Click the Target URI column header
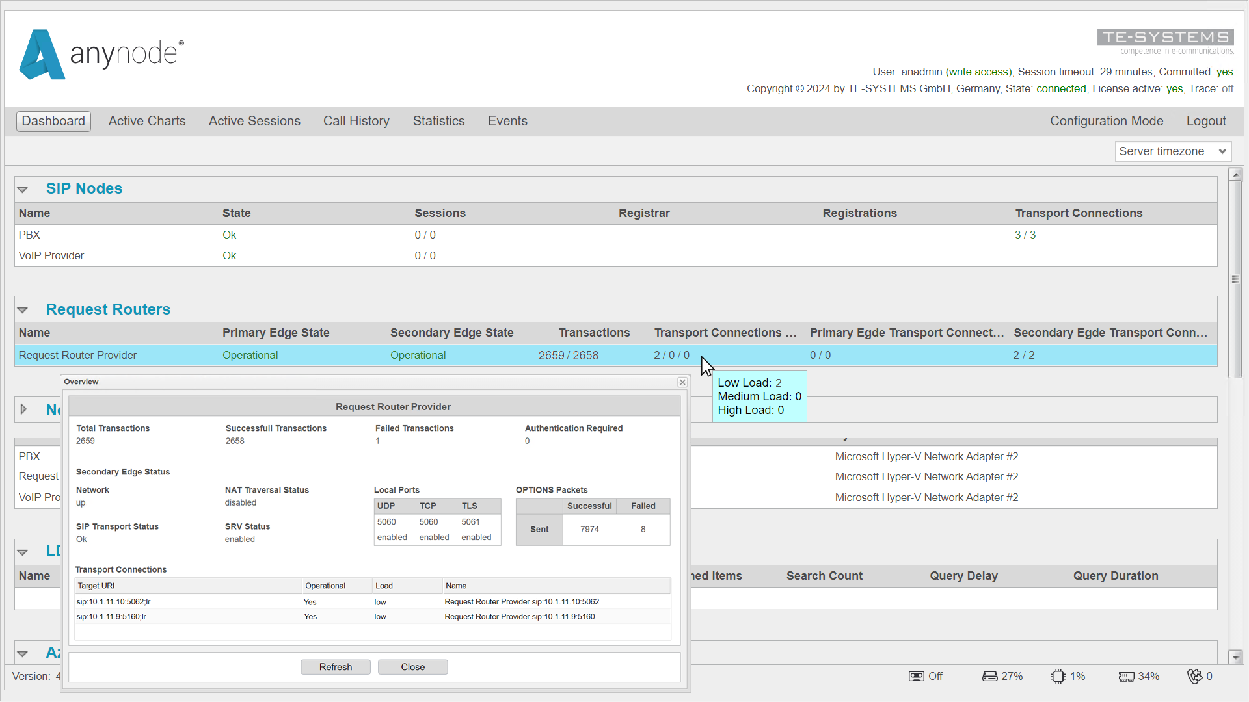Screen dimensions: 1249x702 coord(189,586)
